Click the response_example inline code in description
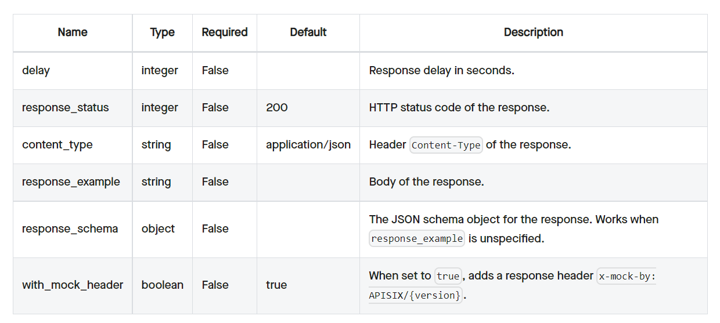 tap(417, 238)
